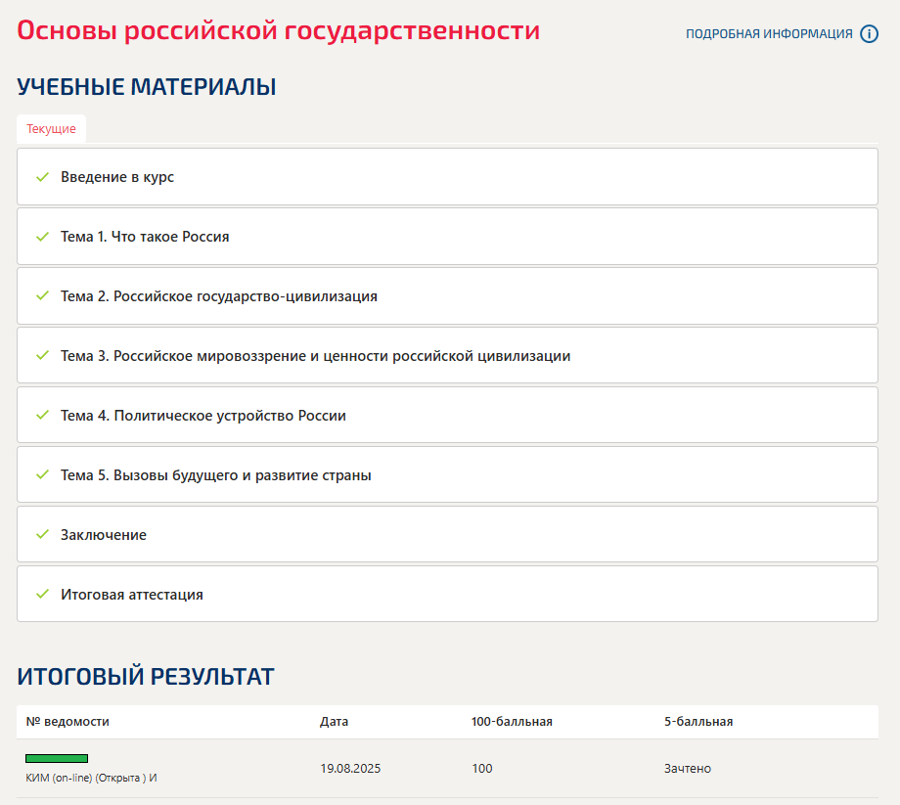This screenshot has height=805, width=900.
Task: Expand Тема 5. Вызовы будущего и развитие
Action: coord(448,475)
